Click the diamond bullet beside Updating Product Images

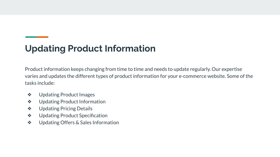[x=30, y=95]
